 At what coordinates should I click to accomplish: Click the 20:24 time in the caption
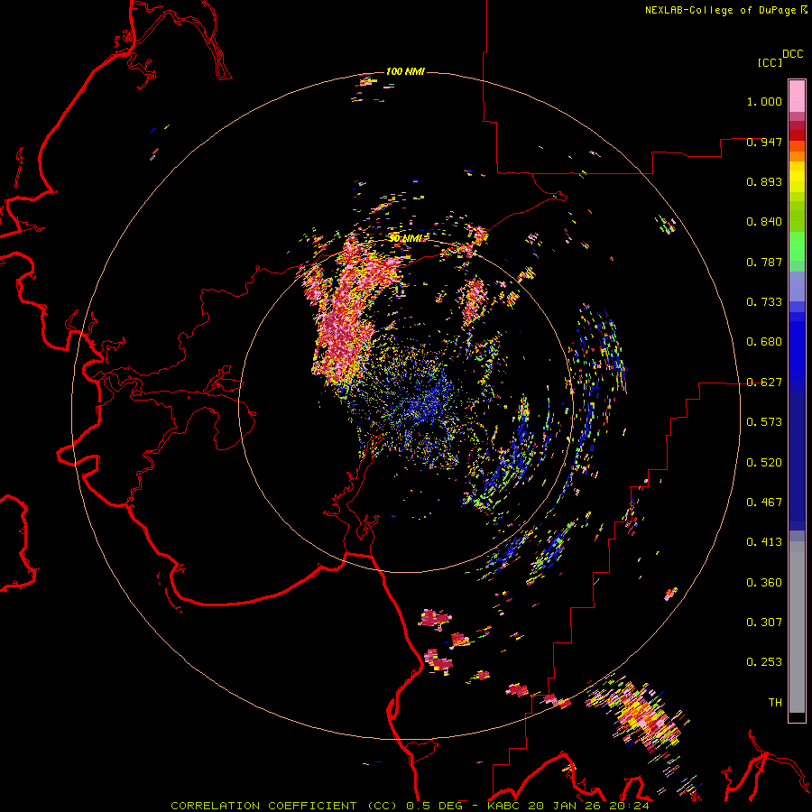[x=629, y=806]
